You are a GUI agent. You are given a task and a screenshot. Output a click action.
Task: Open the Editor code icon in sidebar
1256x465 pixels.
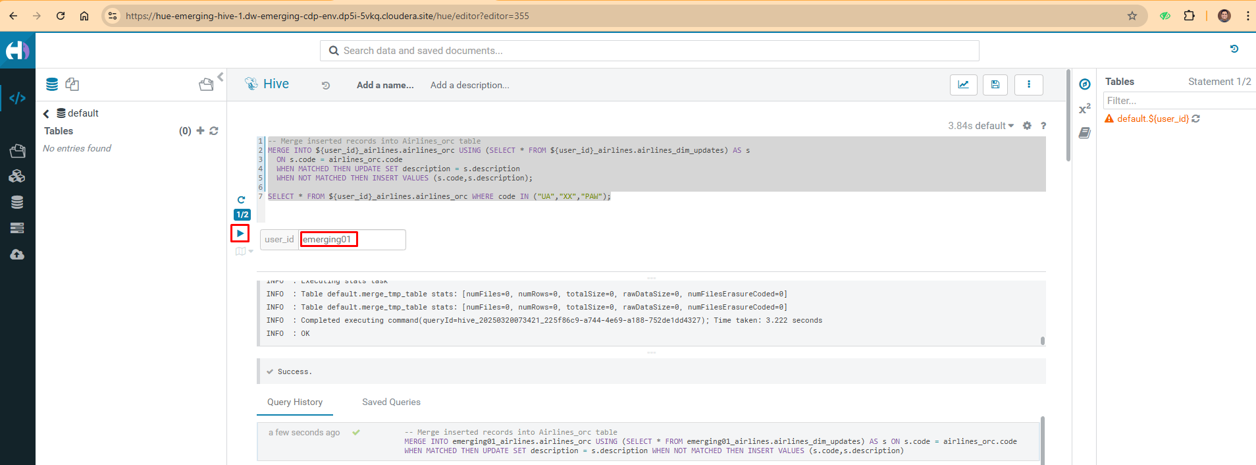[x=17, y=98]
